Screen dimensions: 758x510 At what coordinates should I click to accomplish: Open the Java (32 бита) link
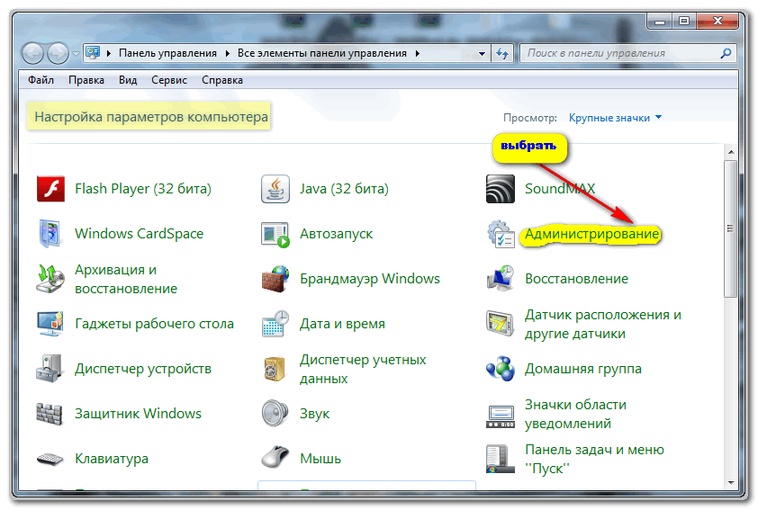344,189
